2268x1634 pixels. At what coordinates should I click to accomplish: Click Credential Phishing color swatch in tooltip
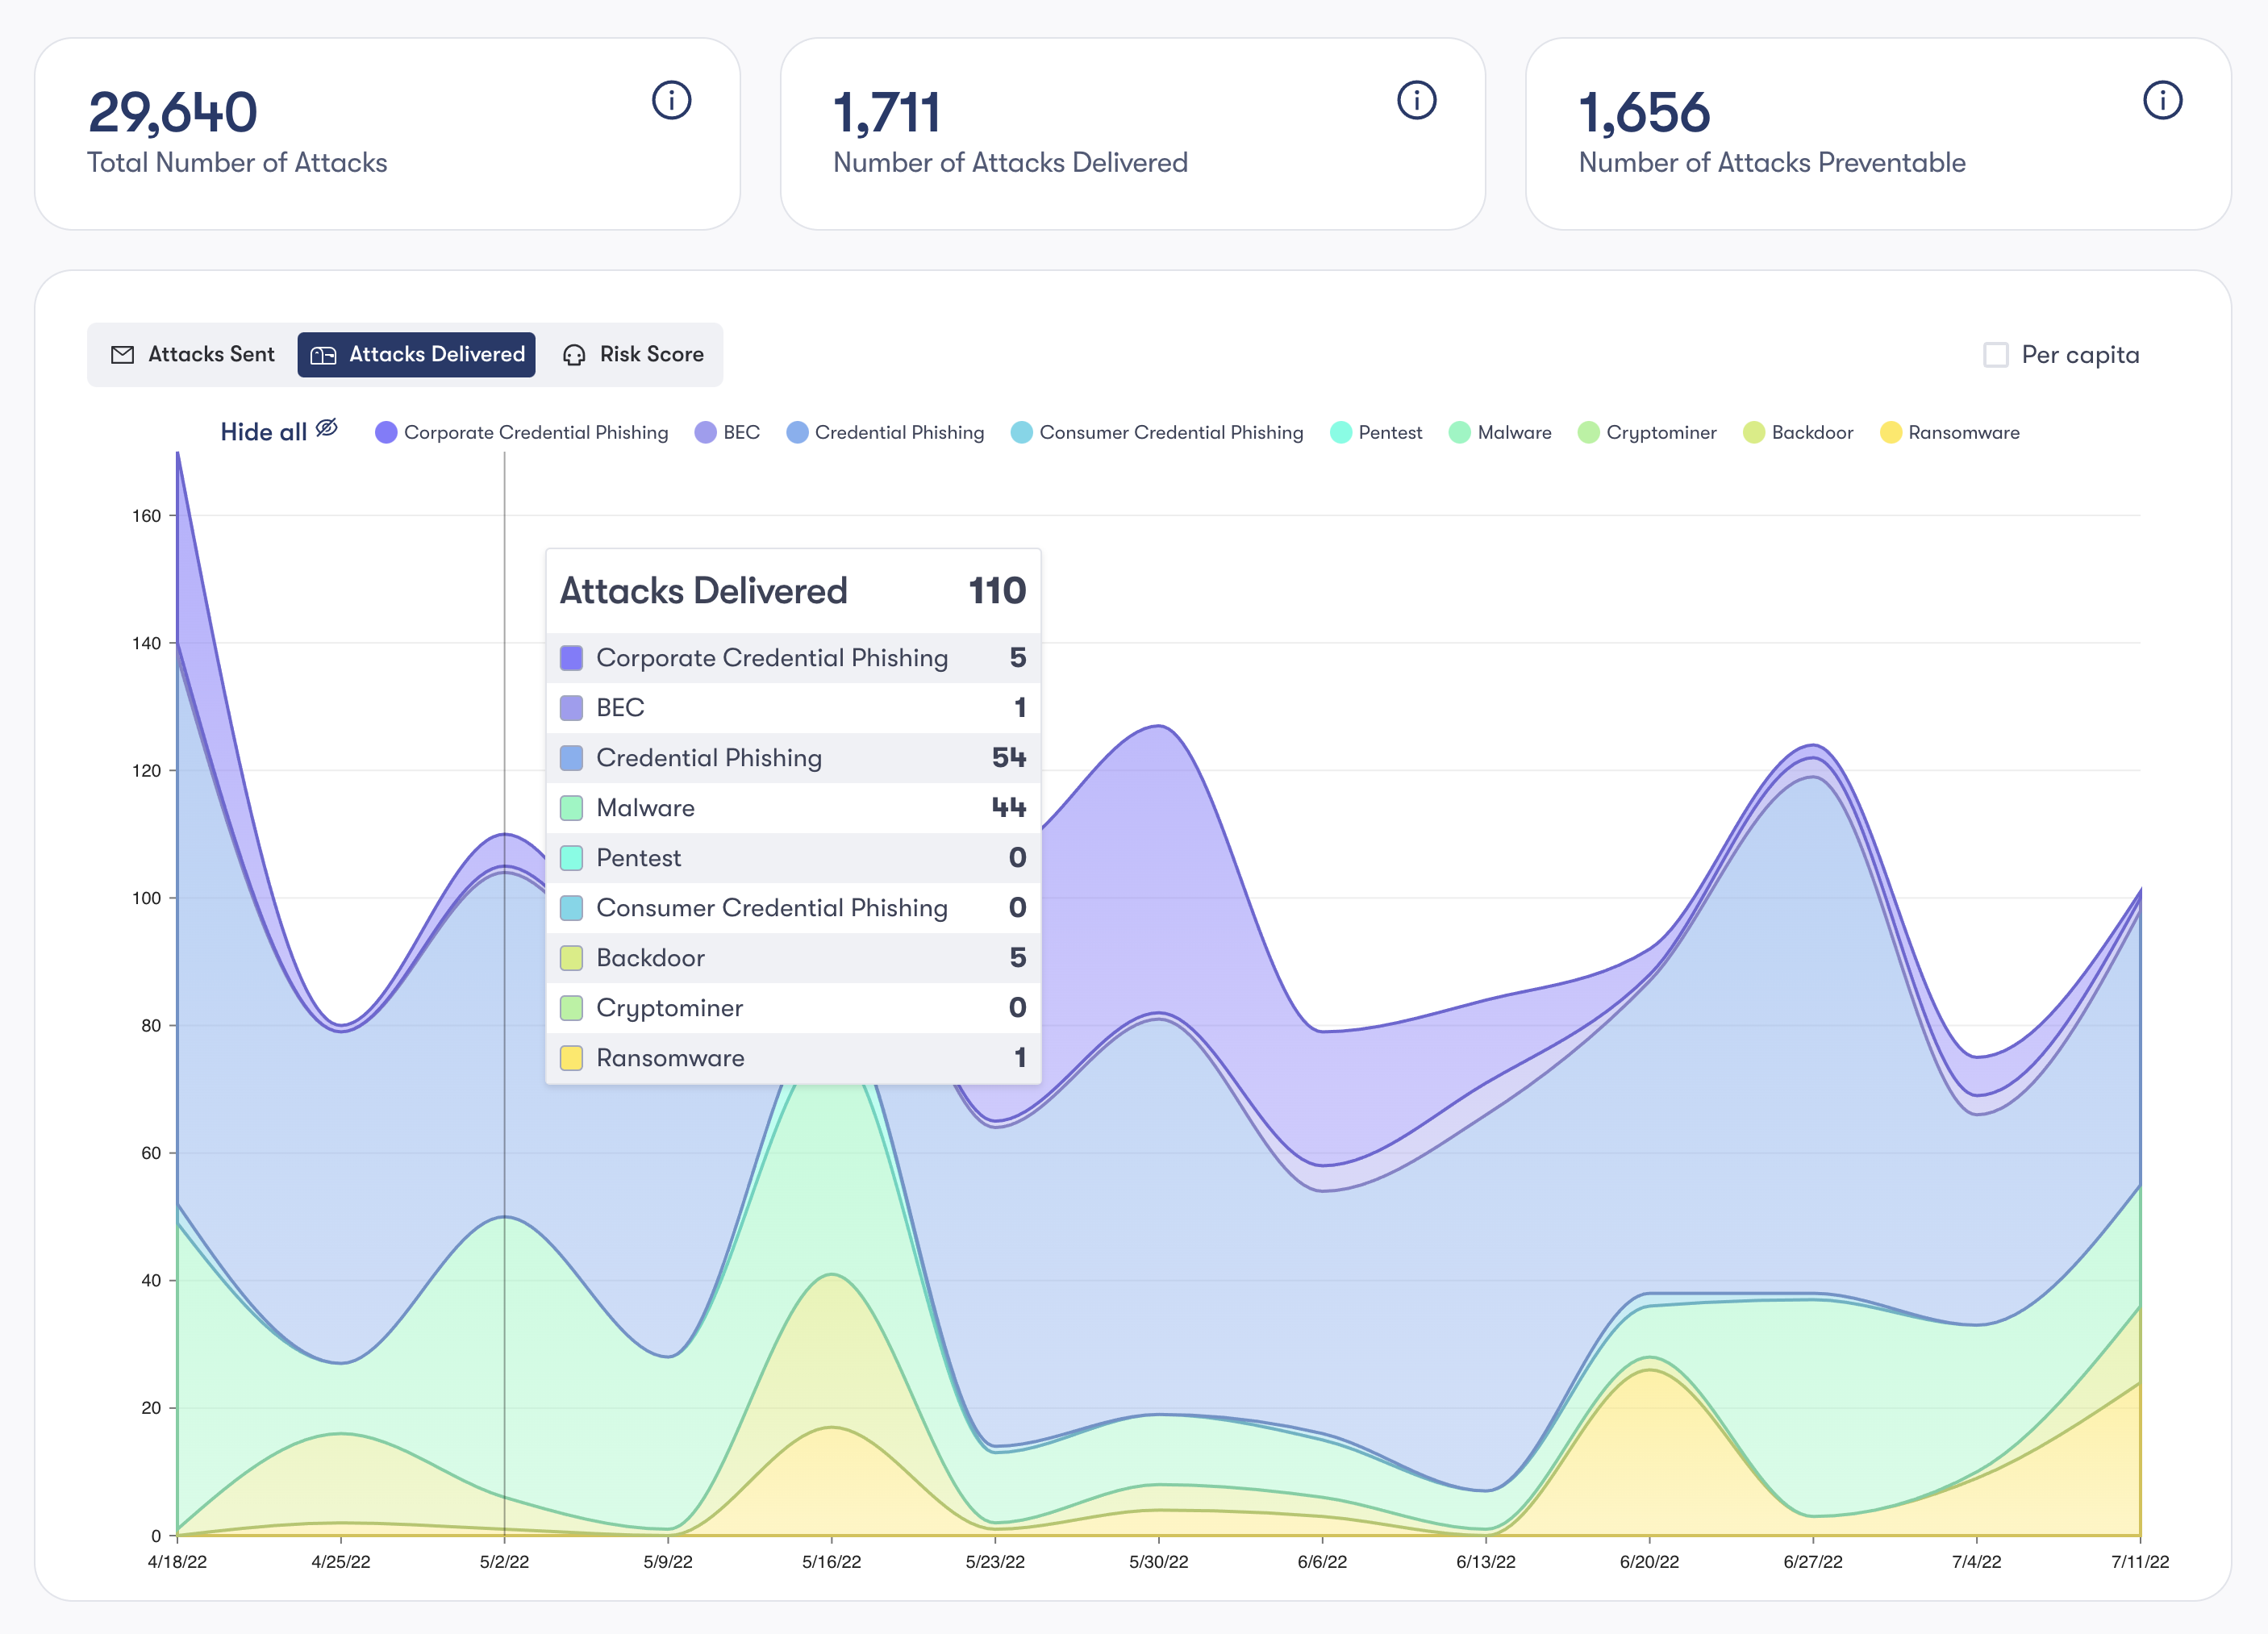pyautogui.click(x=571, y=758)
